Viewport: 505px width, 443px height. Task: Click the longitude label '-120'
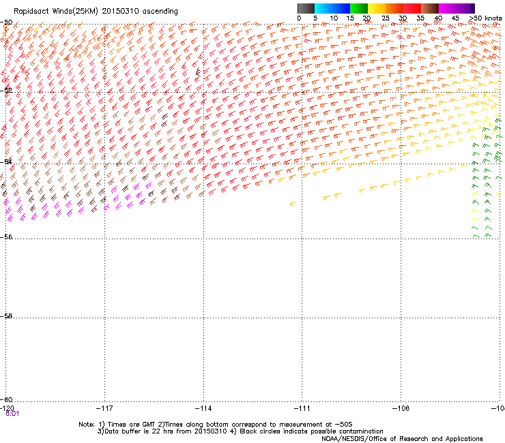(7, 408)
